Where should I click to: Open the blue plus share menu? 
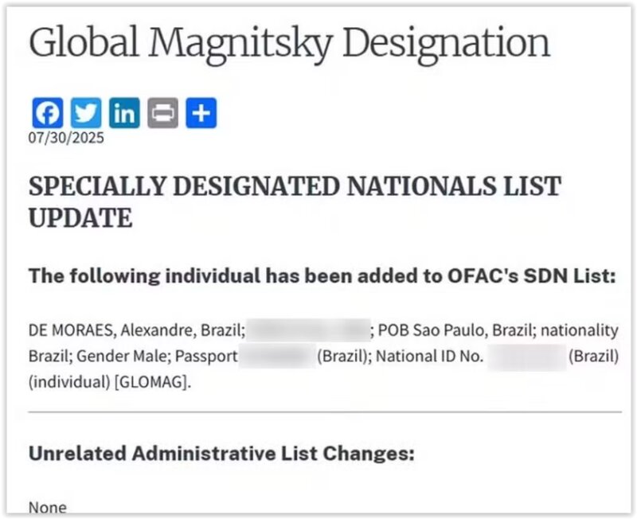tap(201, 114)
